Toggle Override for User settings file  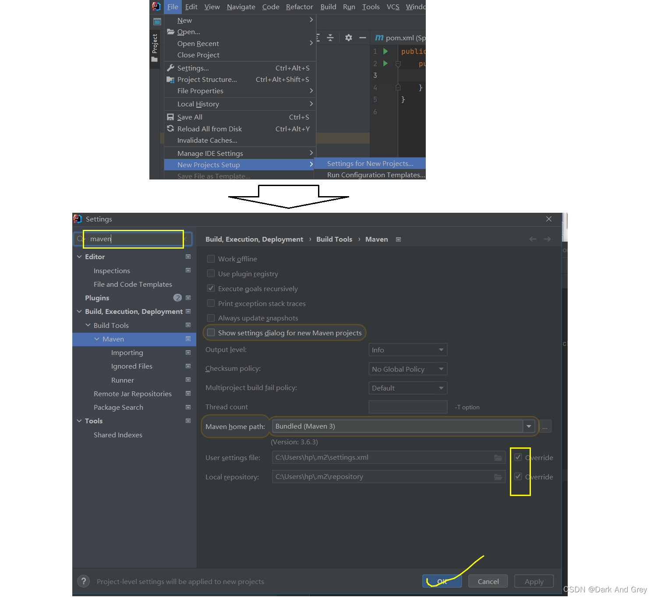click(518, 457)
